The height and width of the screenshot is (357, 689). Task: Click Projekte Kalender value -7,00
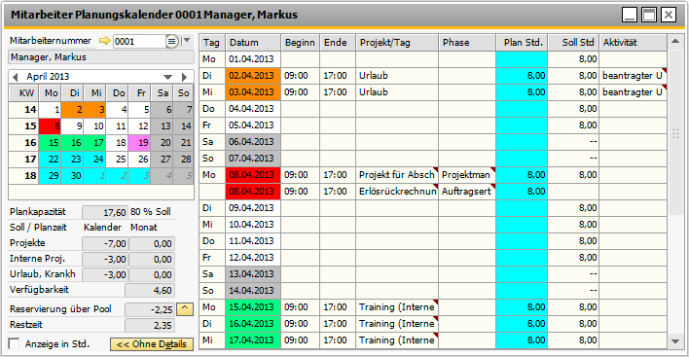pyautogui.click(x=105, y=244)
